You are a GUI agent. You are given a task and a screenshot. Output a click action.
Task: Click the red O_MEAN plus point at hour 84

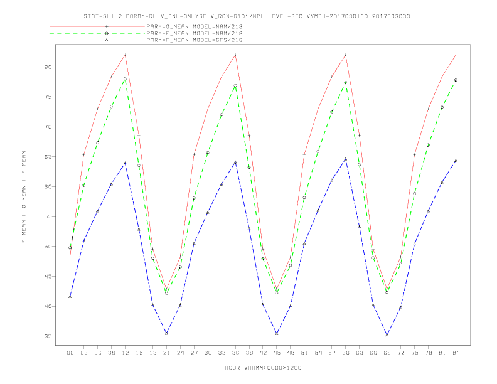click(x=456, y=55)
